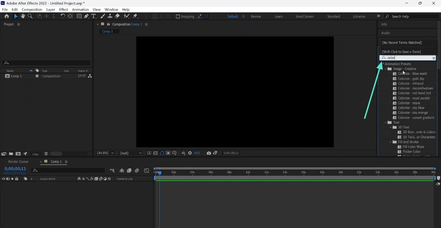Open the Animation menu
The width and height of the screenshot is (441, 228).
click(80, 9)
